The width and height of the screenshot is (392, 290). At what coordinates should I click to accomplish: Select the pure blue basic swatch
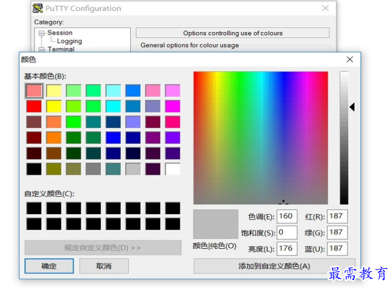113,138
